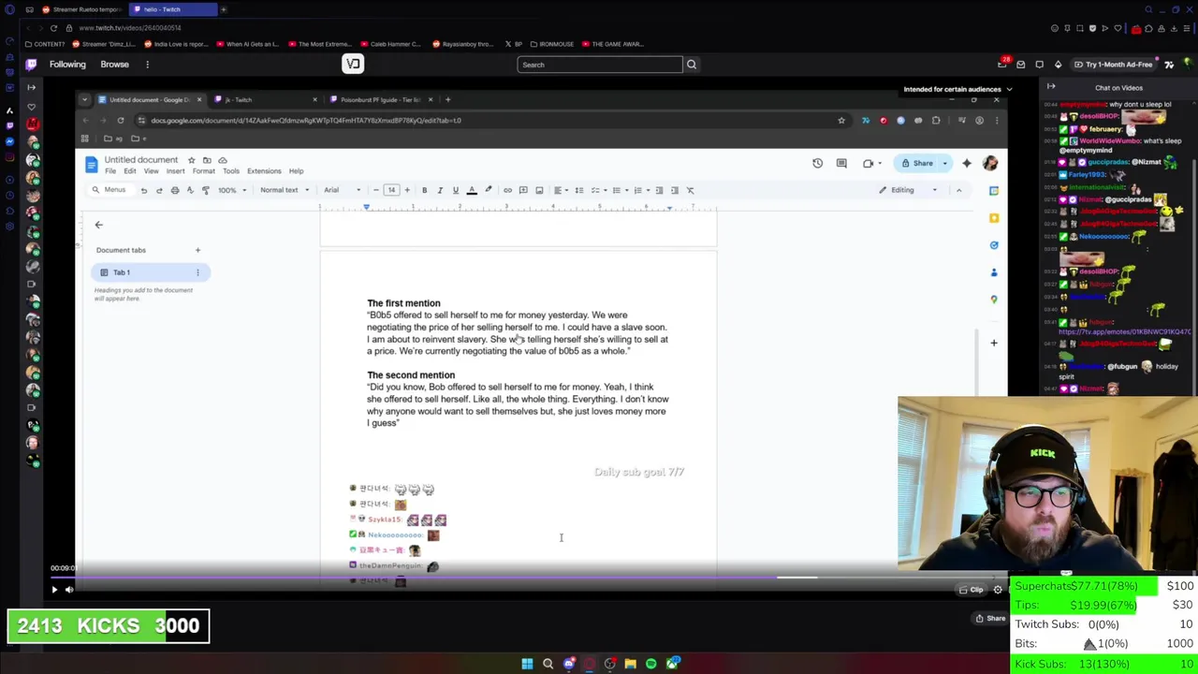
Task: Click the Menus search box in Docs
Action: (x=110, y=190)
